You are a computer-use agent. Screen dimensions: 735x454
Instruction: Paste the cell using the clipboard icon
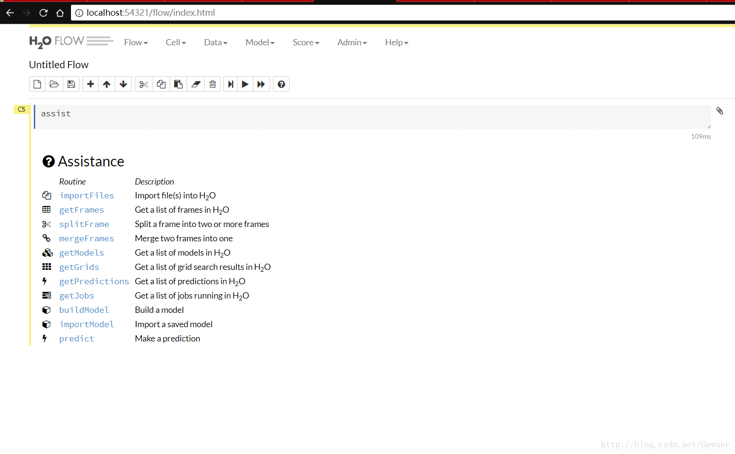(178, 84)
